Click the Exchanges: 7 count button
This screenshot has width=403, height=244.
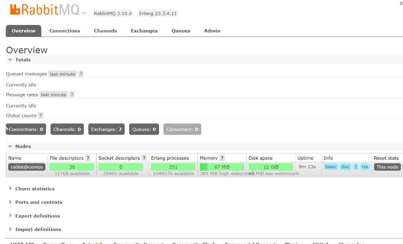tap(107, 129)
